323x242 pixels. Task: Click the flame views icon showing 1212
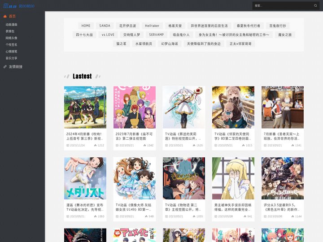pyautogui.click(x=95, y=145)
